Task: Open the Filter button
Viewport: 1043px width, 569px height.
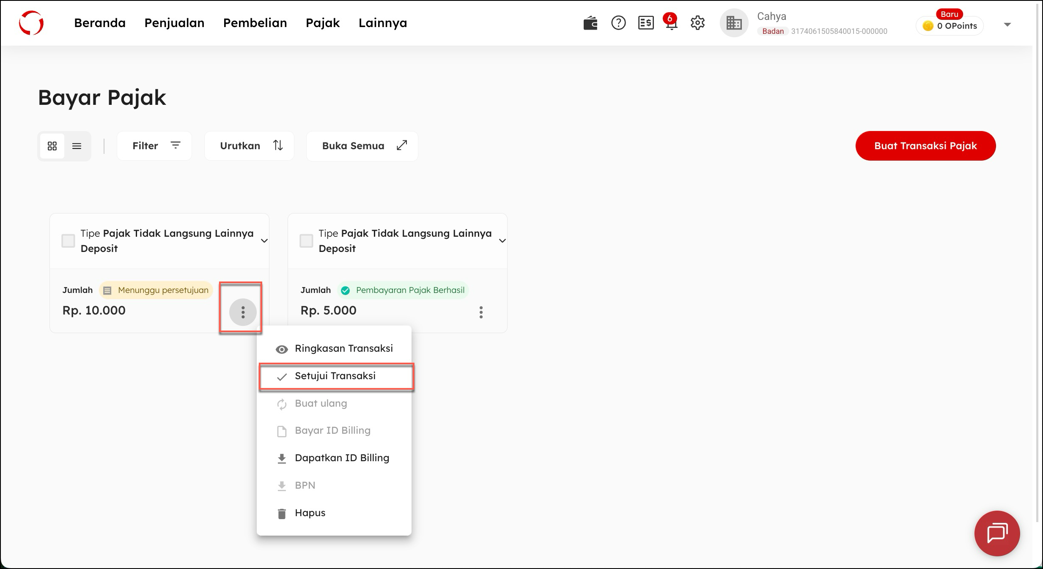Action: (154, 146)
